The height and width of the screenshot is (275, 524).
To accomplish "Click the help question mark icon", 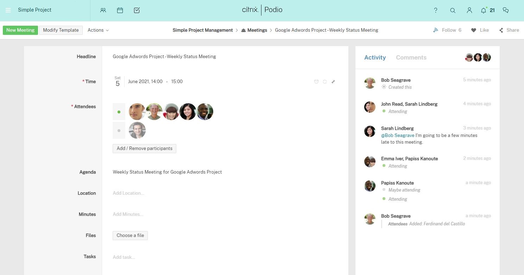I will click(x=436, y=10).
